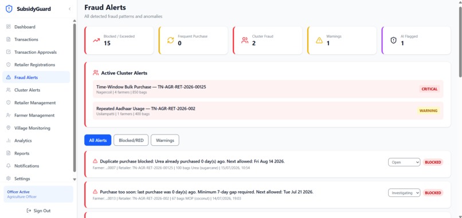Image resolution: width=462 pixels, height=218 pixels.
Task: Click the yellow WARNING badge
Action: (428, 110)
